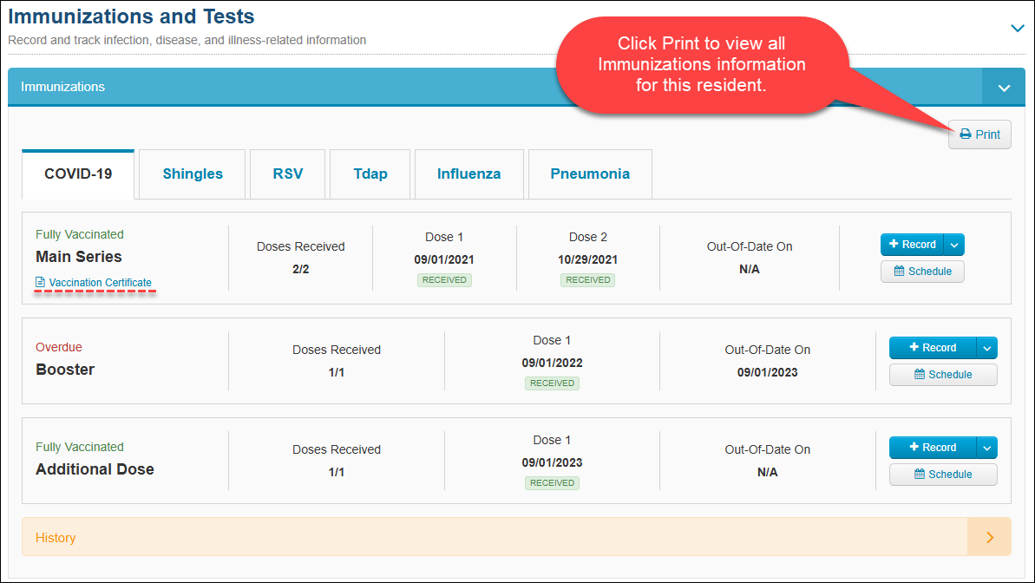The height and width of the screenshot is (583, 1035).
Task: Record a dose for Booster
Action: (x=933, y=347)
